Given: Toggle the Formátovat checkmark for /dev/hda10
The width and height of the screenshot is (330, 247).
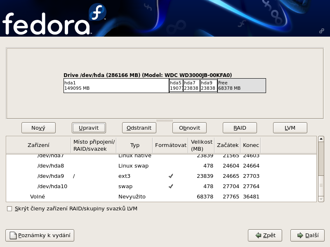Looking at the screenshot, I should point(171,186).
